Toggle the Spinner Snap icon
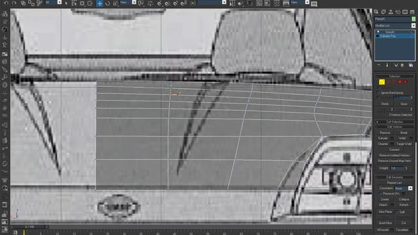 coord(184,3)
